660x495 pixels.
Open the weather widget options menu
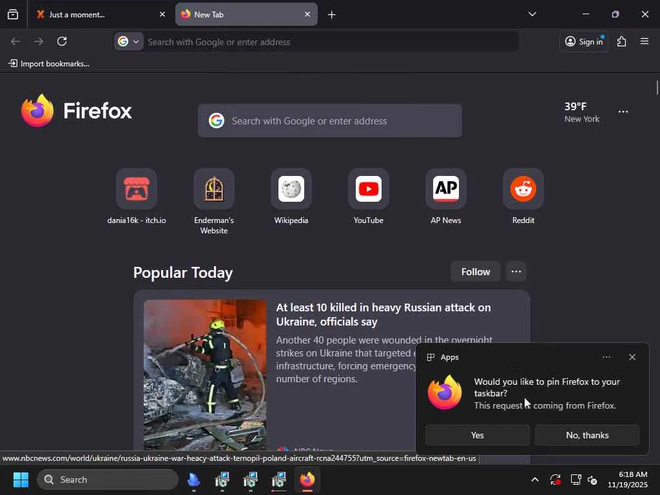(x=623, y=112)
